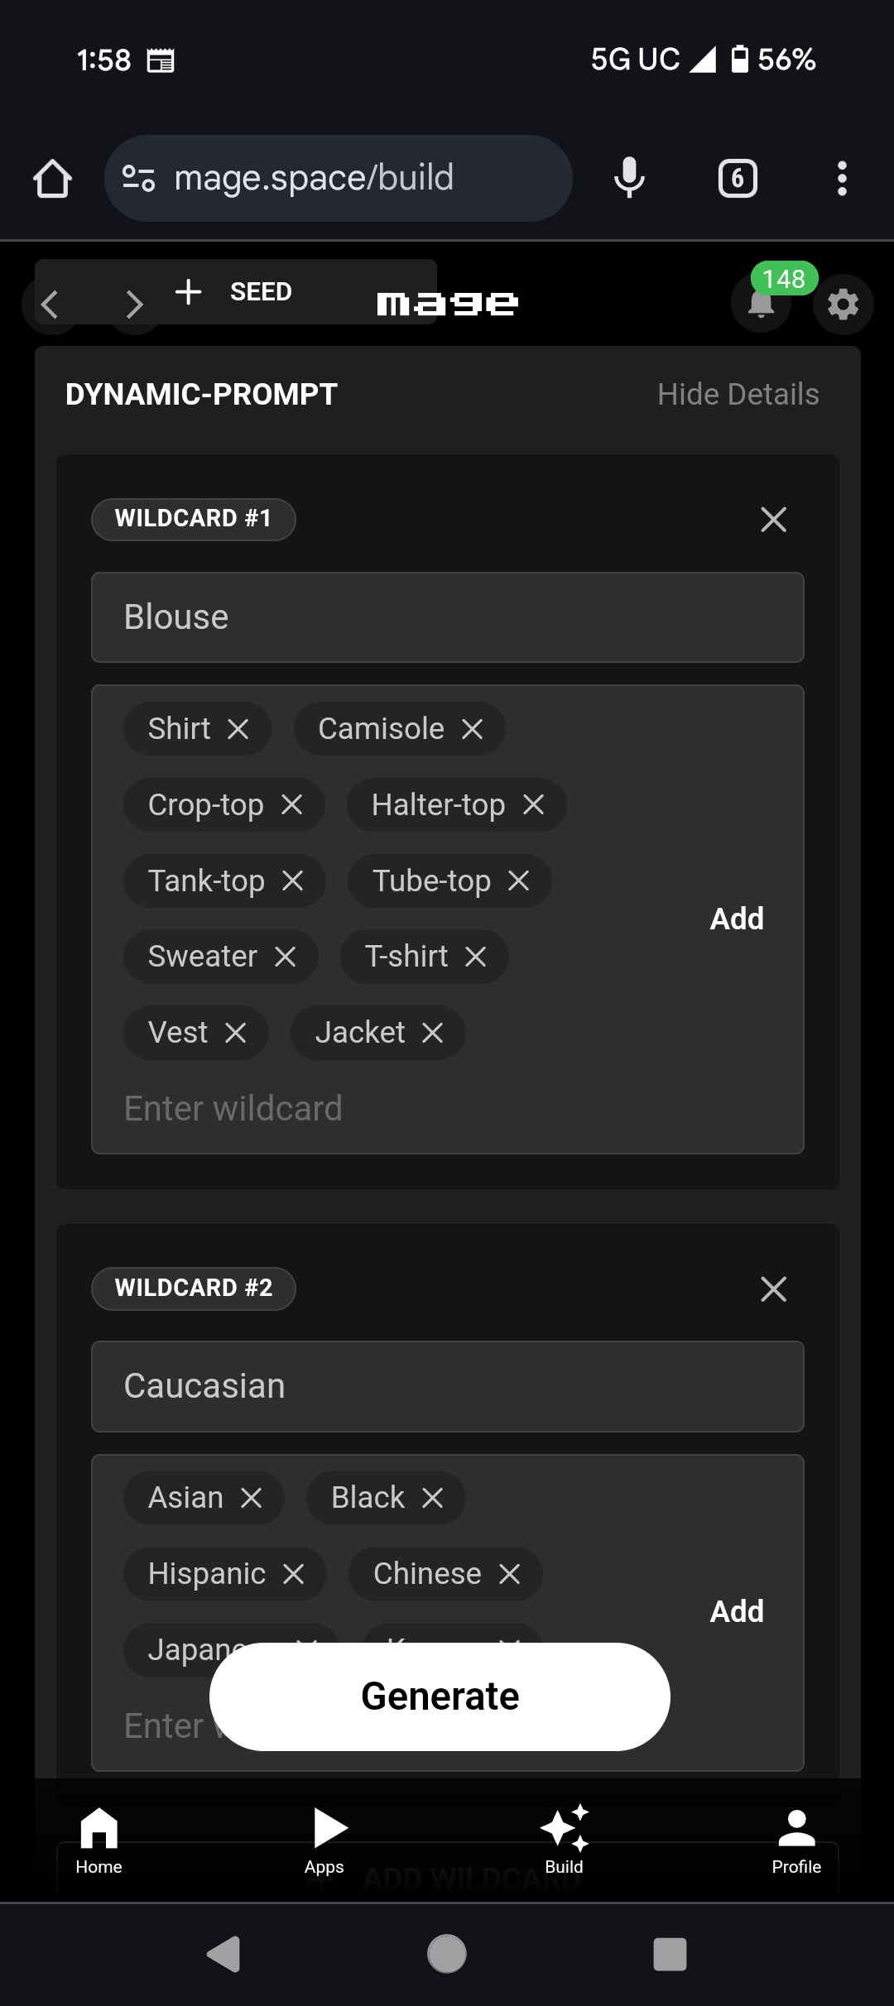Remove the Camisole wildcard chip
Screen dimensions: 894x2006
(473, 729)
